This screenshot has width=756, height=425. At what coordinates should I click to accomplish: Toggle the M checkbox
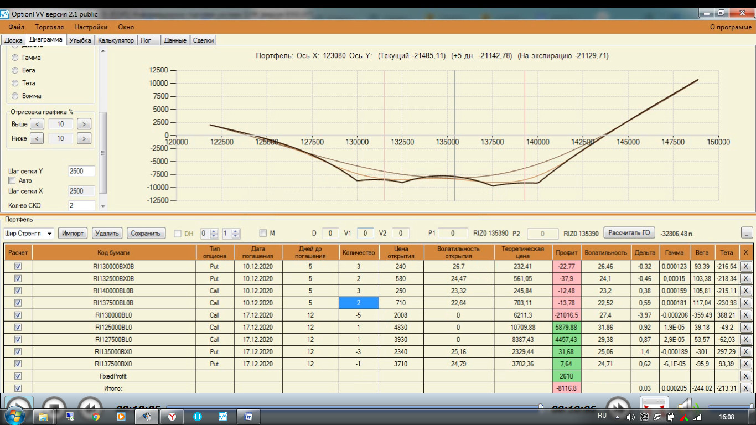(x=263, y=233)
